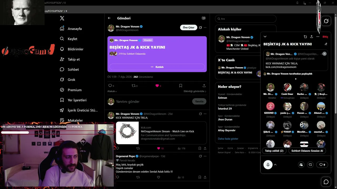Screen dimensions: 337x189
Task: End the Space with Bitiş
Action: [x=325, y=37]
